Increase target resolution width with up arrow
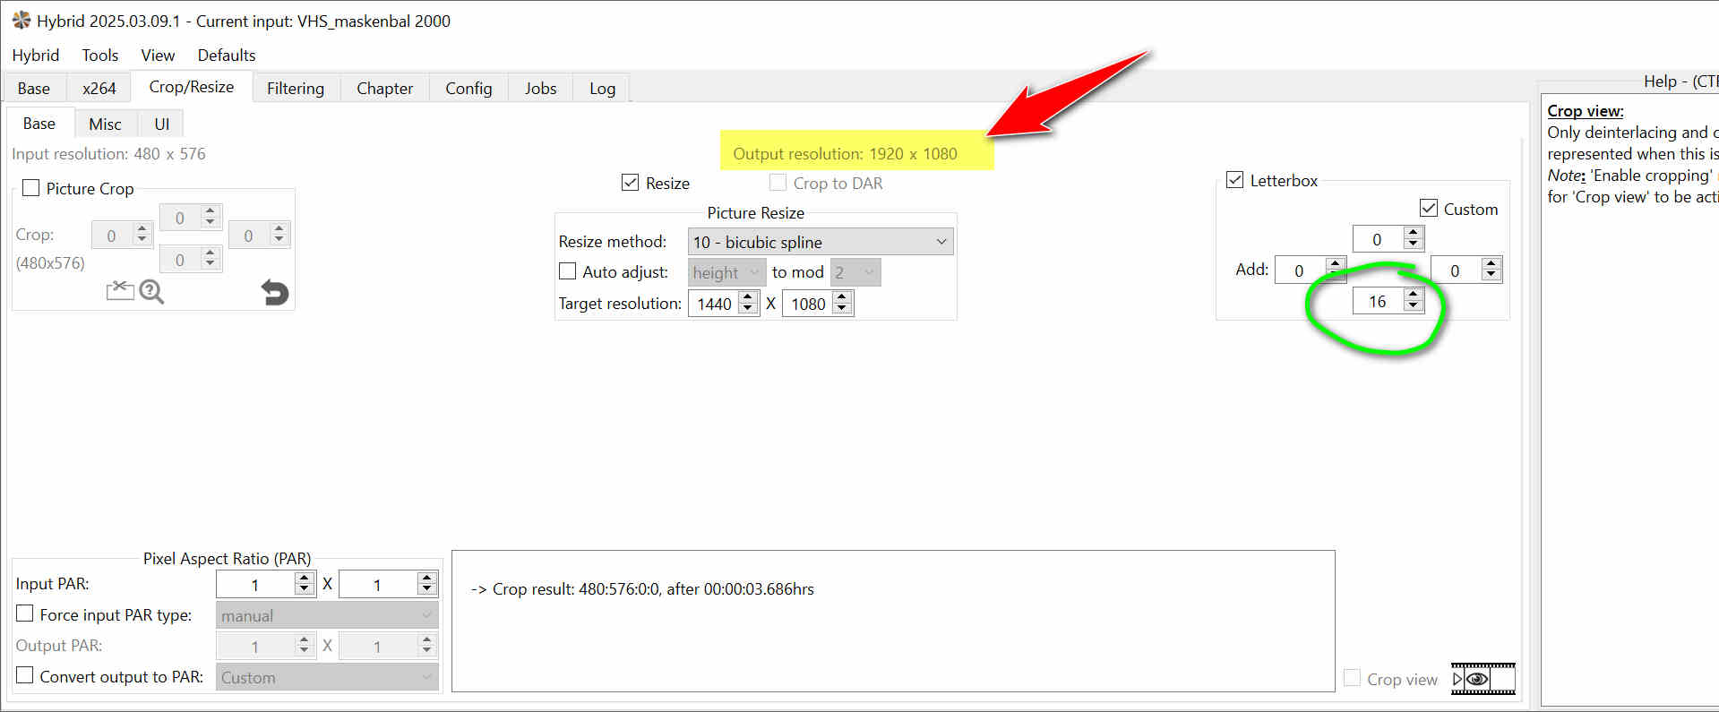The height and width of the screenshot is (712, 1719). (x=748, y=297)
